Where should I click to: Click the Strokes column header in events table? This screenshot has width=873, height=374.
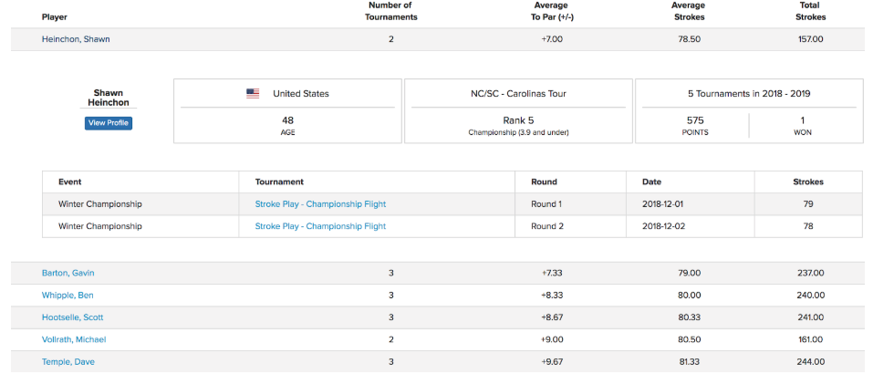808,182
